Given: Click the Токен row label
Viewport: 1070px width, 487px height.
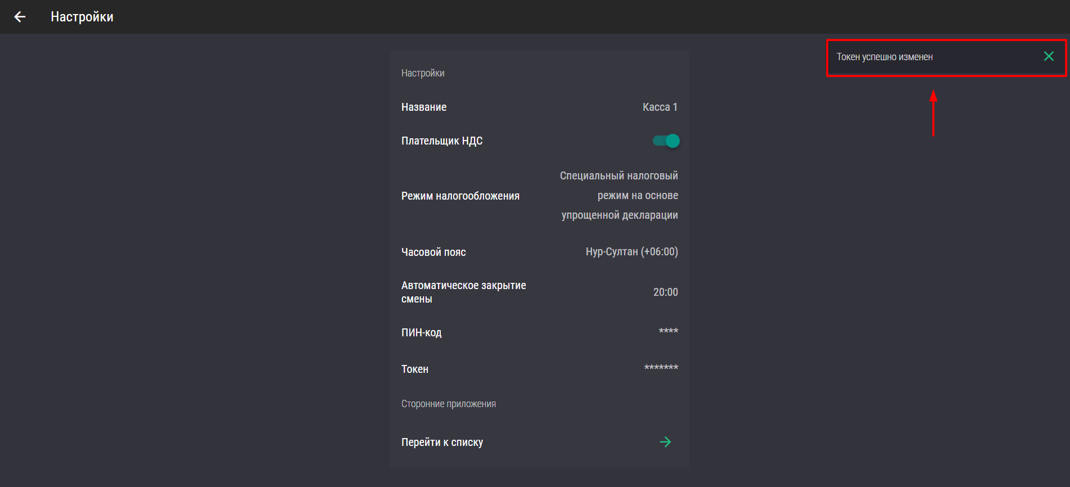Looking at the screenshot, I should [415, 369].
